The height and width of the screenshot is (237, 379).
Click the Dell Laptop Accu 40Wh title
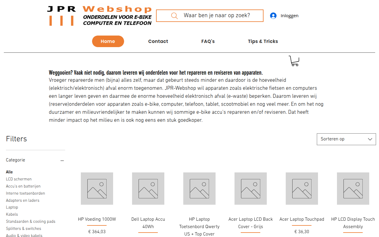coord(148,223)
